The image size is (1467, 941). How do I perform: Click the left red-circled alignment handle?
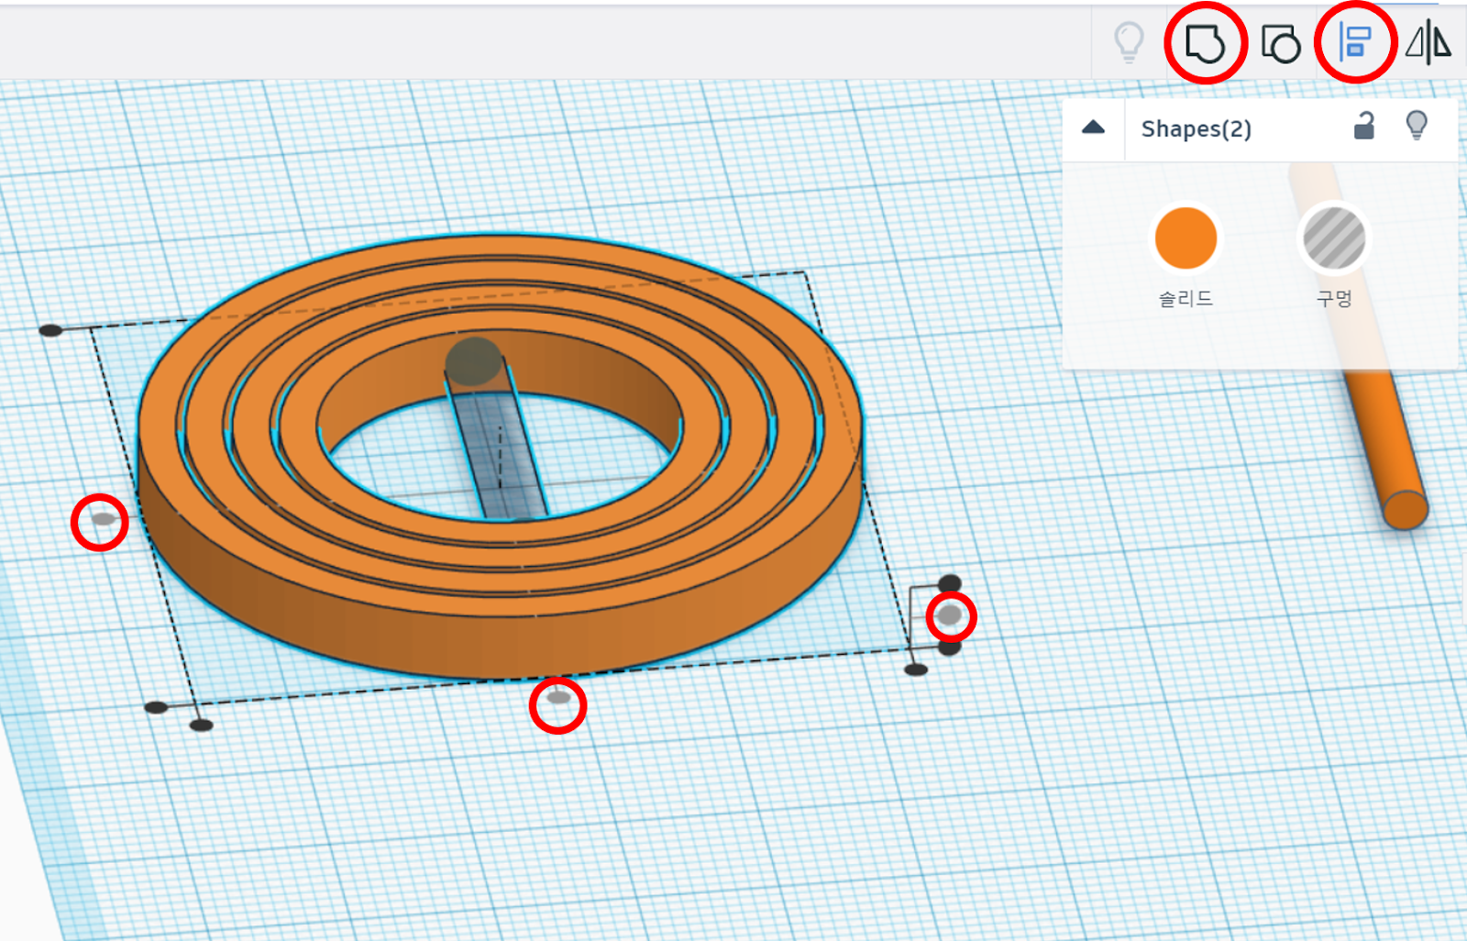[101, 521]
